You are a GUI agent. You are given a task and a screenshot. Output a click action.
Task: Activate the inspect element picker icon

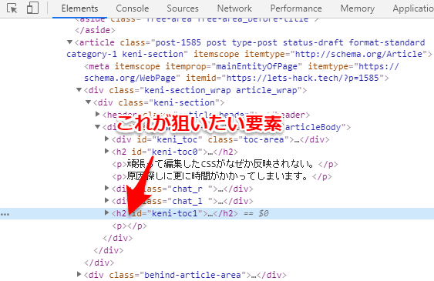(x=12, y=8)
